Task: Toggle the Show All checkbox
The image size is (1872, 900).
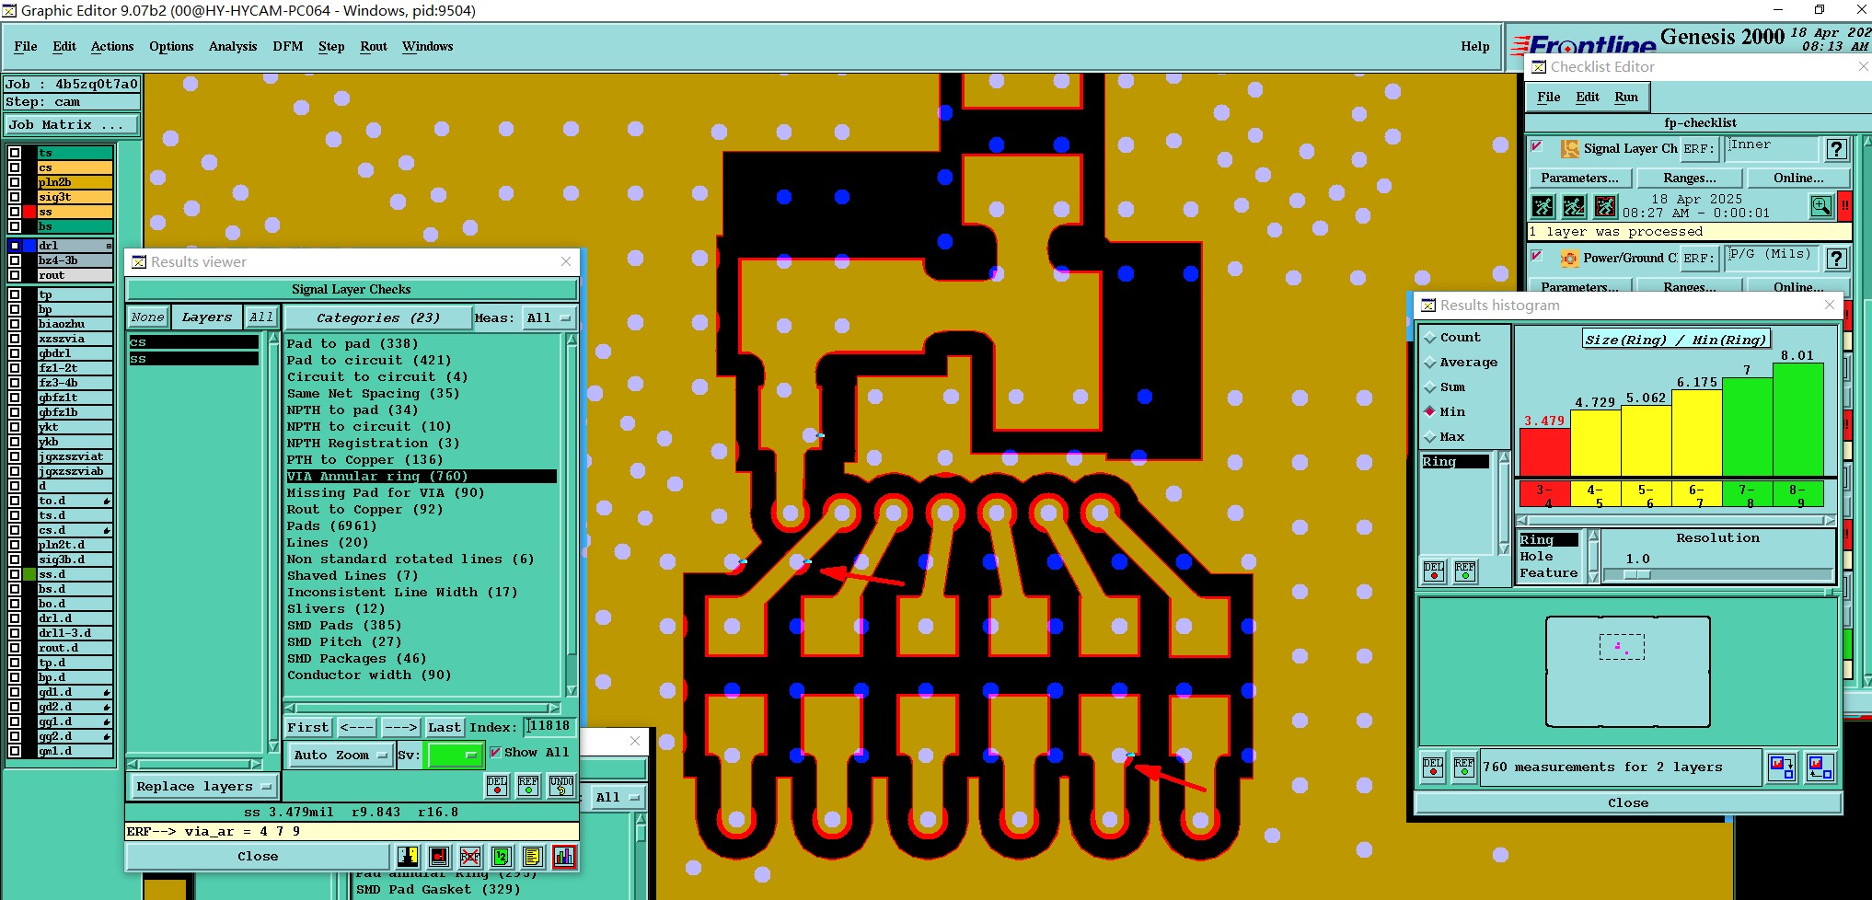Action: pyautogui.click(x=495, y=752)
